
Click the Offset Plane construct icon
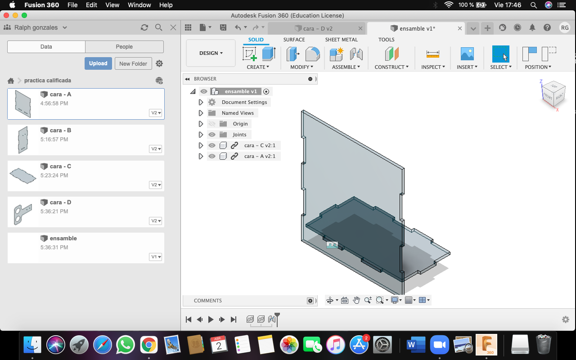pyautogui.click(x=392, y=54)
